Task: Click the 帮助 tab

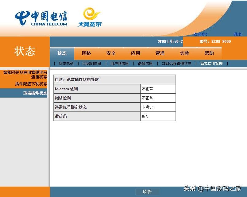Action: tap(209, 53)
